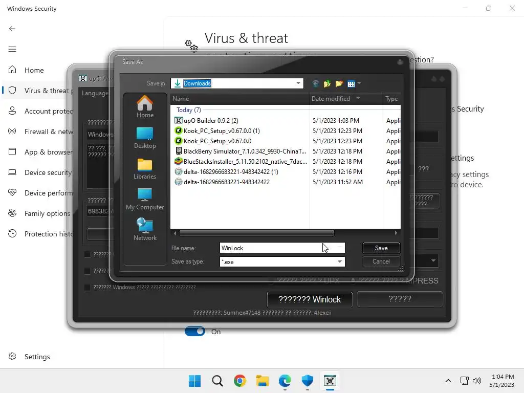Viewport: 524px width, 393px height.
Task: Sort by the Name column header
Action: (x=239, y=99)
